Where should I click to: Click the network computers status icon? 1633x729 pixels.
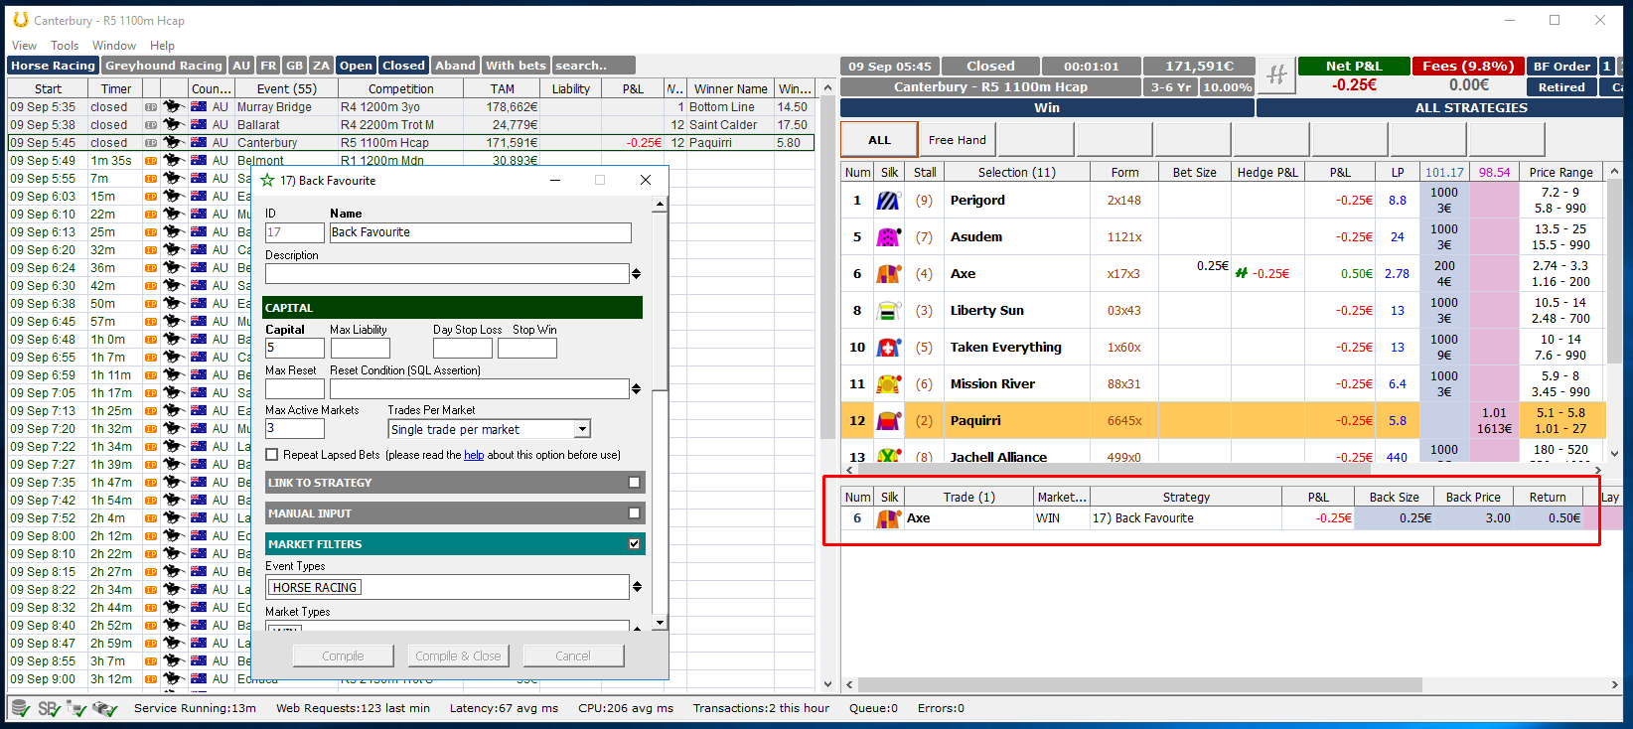pos(76,708)
